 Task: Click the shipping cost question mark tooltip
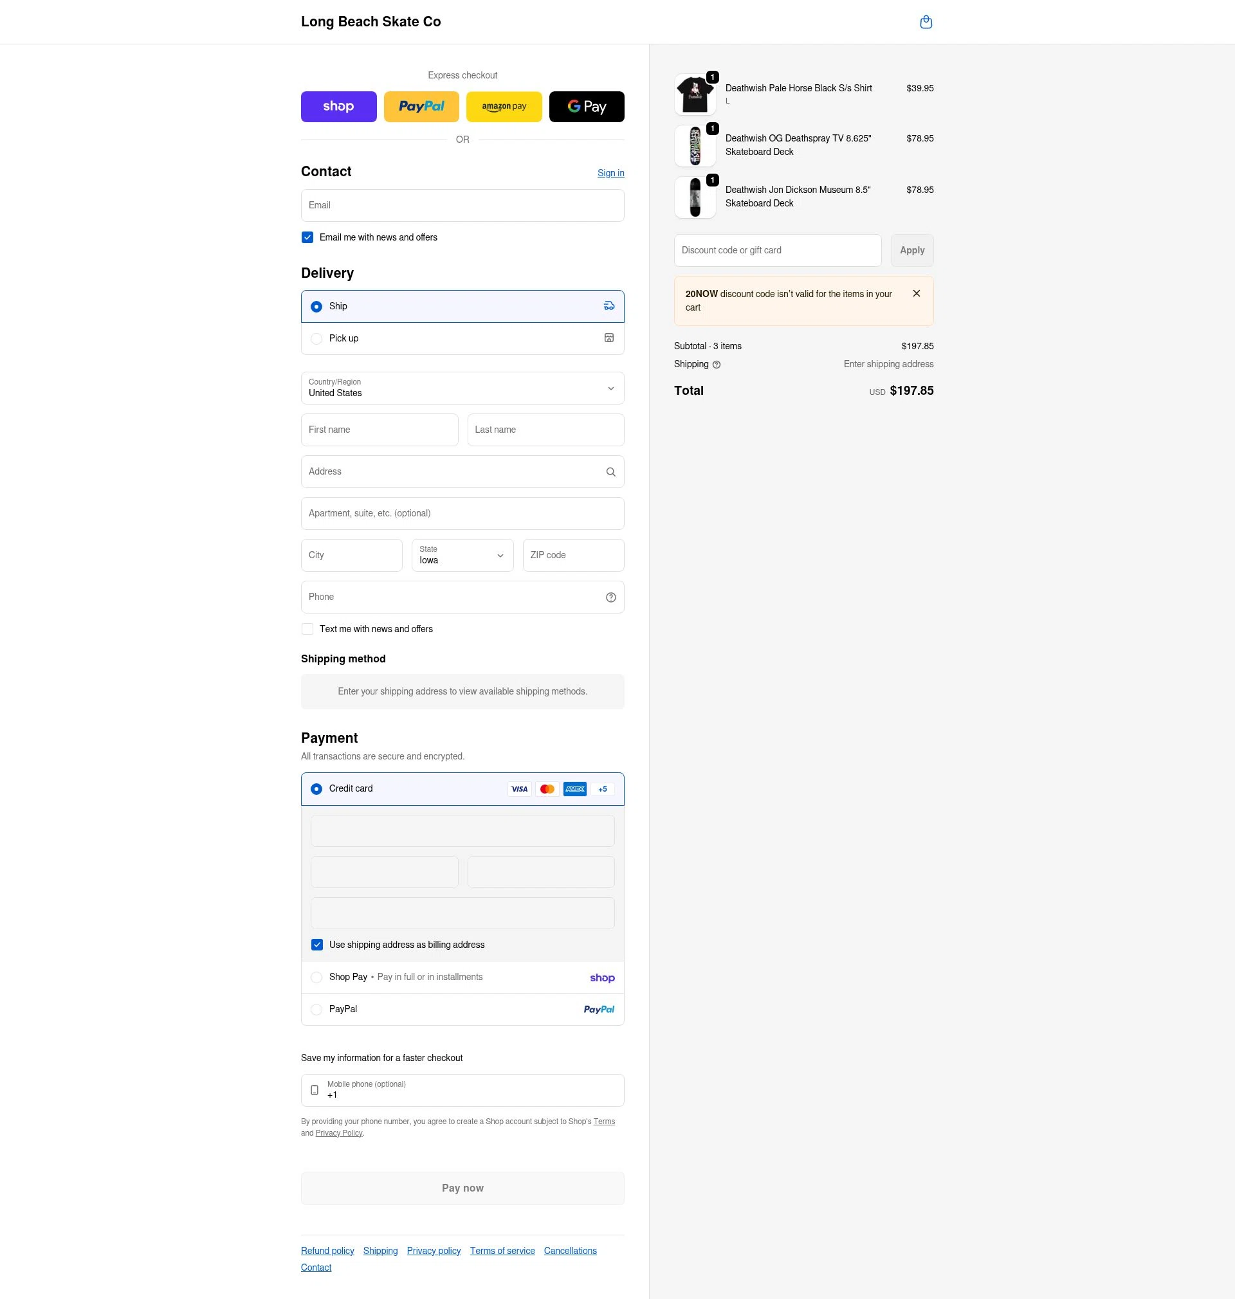717,364
